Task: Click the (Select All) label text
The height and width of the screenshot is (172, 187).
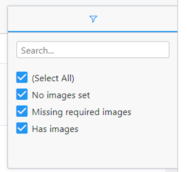Action: pyautogui.click(x=53, y=78)
